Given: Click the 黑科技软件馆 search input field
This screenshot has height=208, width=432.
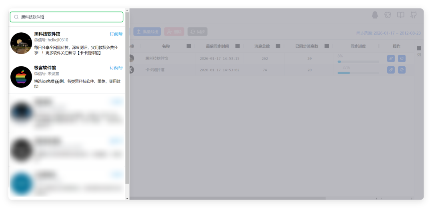Looking at the screenshot, I should click(66, 17).
